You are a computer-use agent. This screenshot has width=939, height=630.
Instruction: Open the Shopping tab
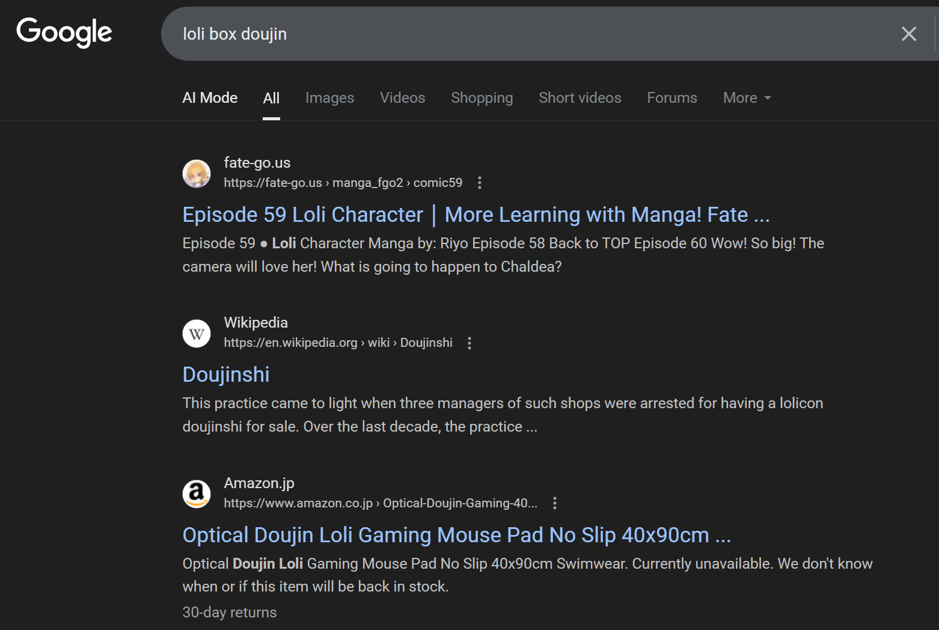click(x=482, y=98)
